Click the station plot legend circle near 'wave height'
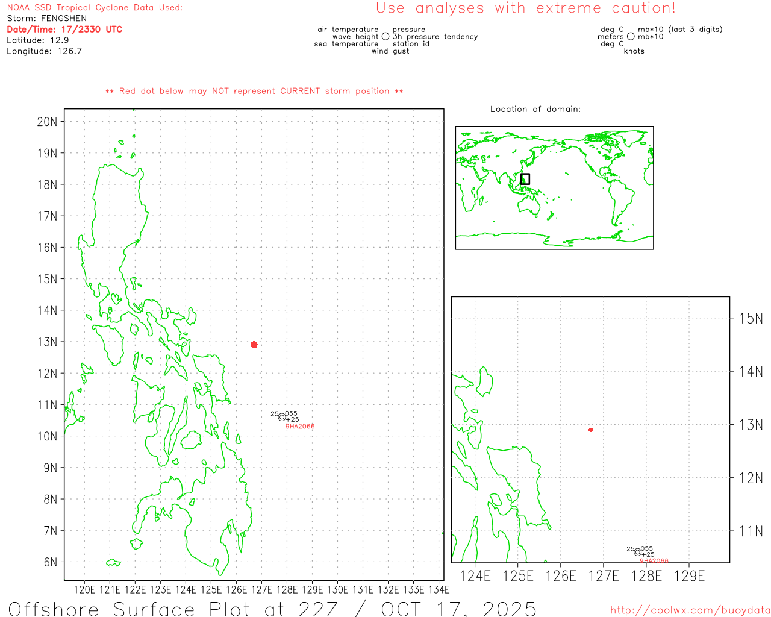The width and height of the screenshot is (771, 617). tap(385, 37)
